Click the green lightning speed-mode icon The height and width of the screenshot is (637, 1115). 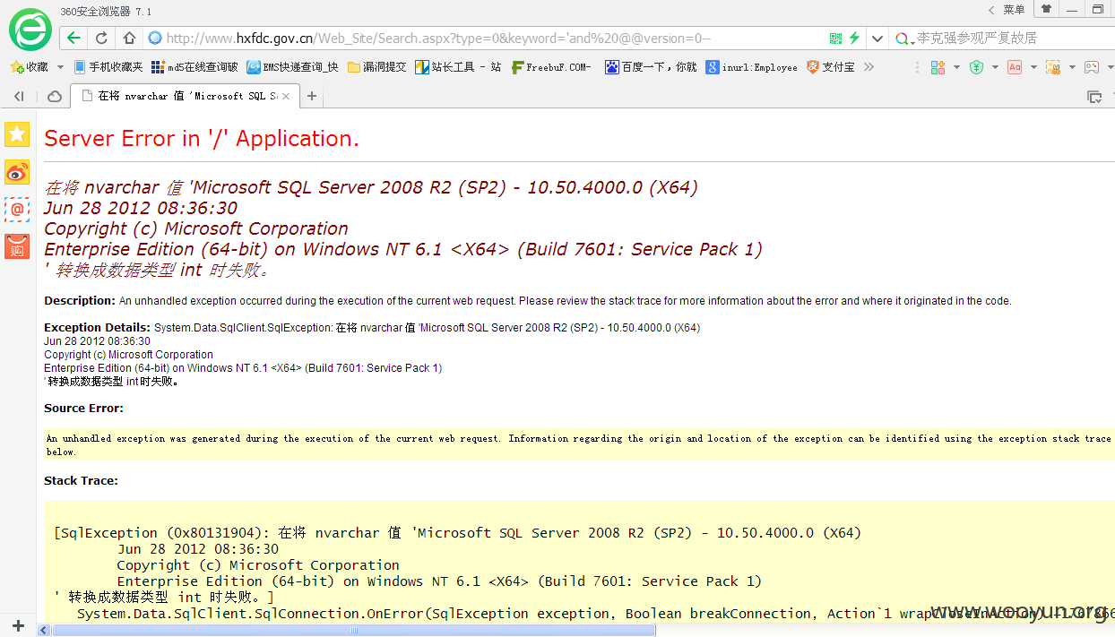click(x=855, y=39)
